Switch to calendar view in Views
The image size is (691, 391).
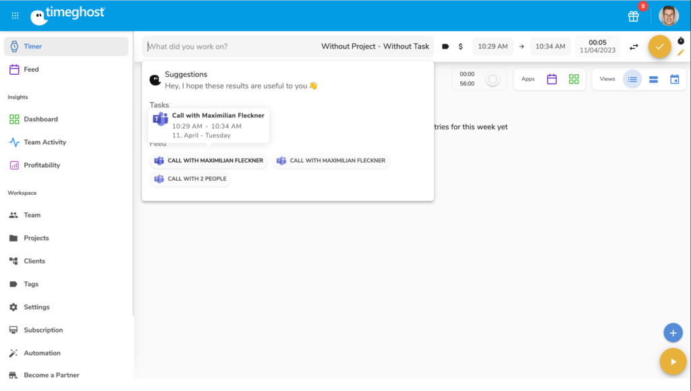coord(674,79)
